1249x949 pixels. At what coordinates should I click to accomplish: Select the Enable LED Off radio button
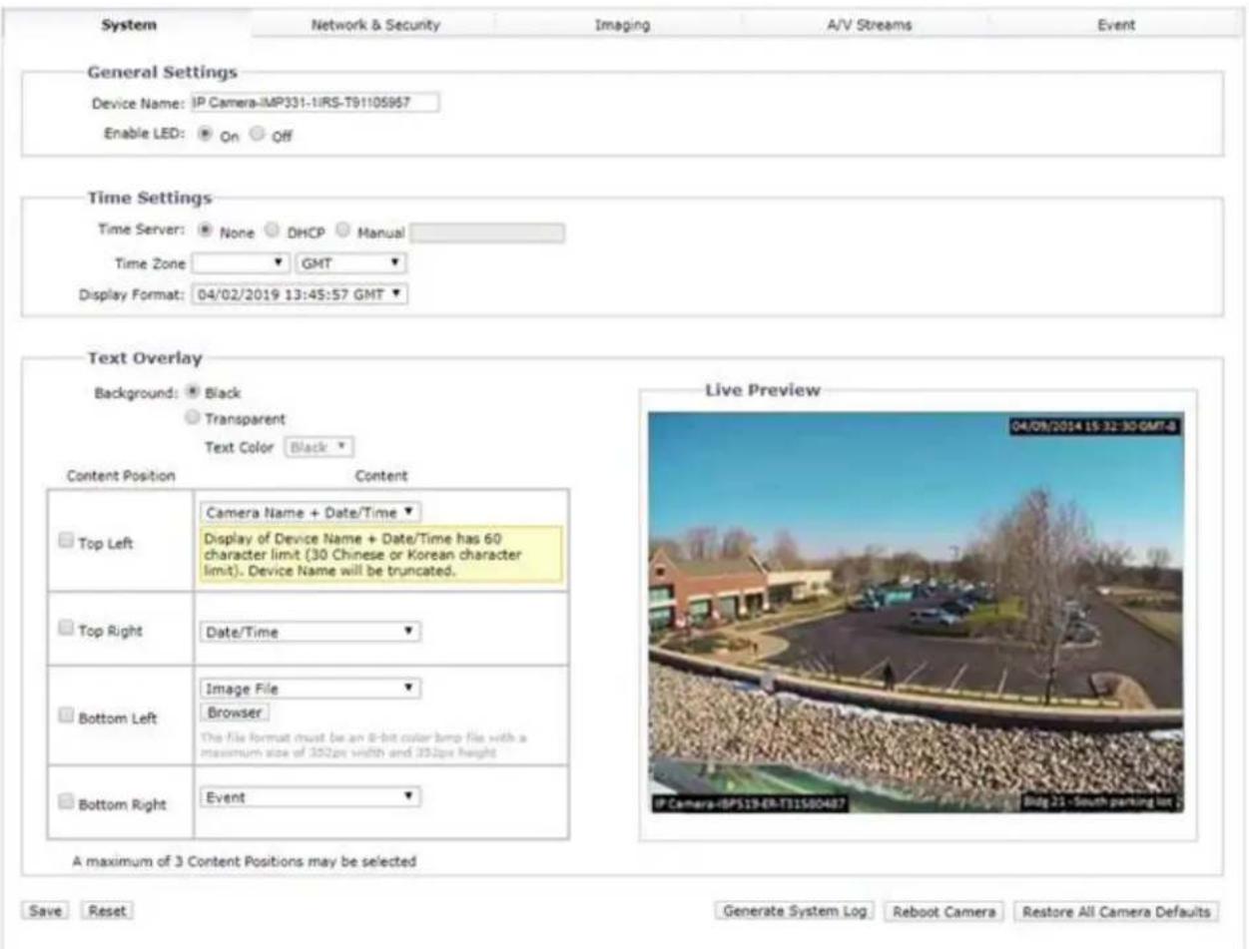pos(259,135)
